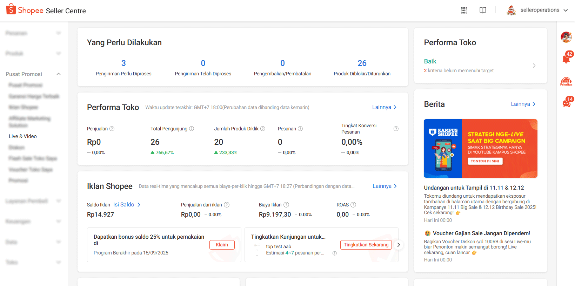Click the Klaim button
This screenshot has height=286, width=575.
(x=222, y=245)
